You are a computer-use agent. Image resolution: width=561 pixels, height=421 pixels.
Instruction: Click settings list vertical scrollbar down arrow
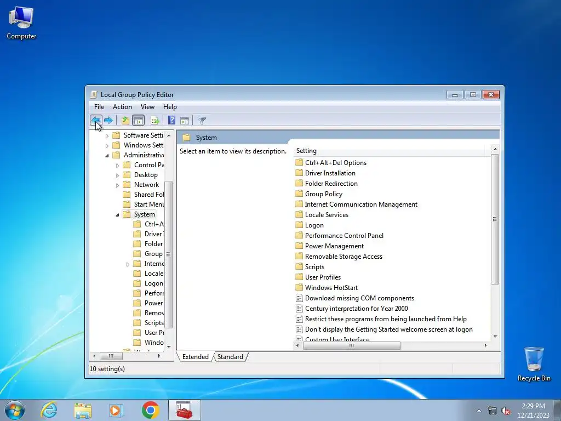point(495,337)
